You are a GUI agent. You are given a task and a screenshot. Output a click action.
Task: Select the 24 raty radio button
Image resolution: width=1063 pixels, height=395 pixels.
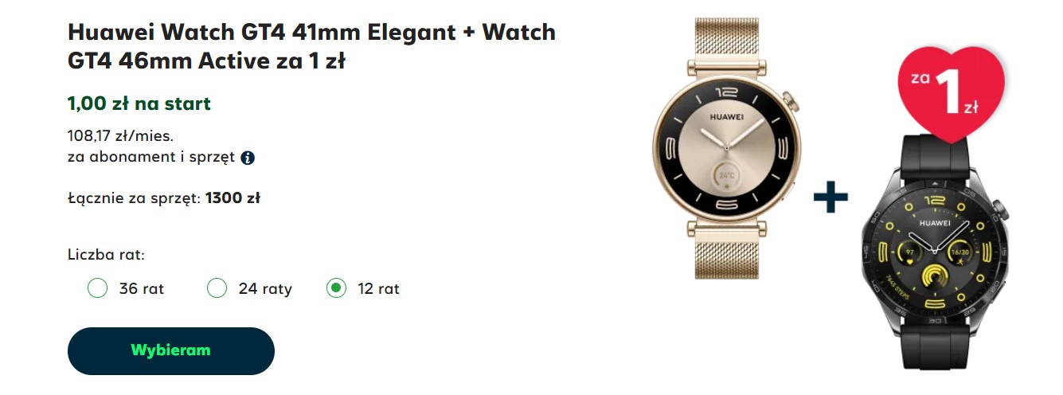[x=217, y=288]
